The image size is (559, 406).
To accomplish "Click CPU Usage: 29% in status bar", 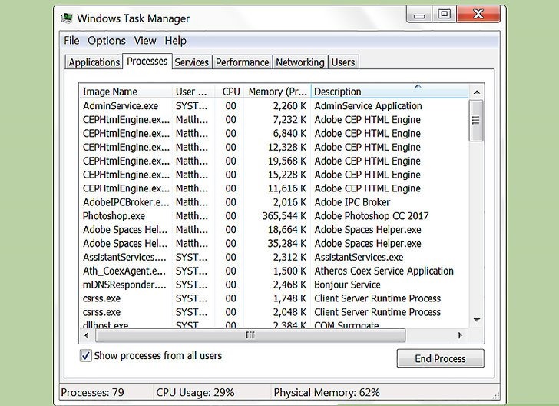I will coord(195,392).
